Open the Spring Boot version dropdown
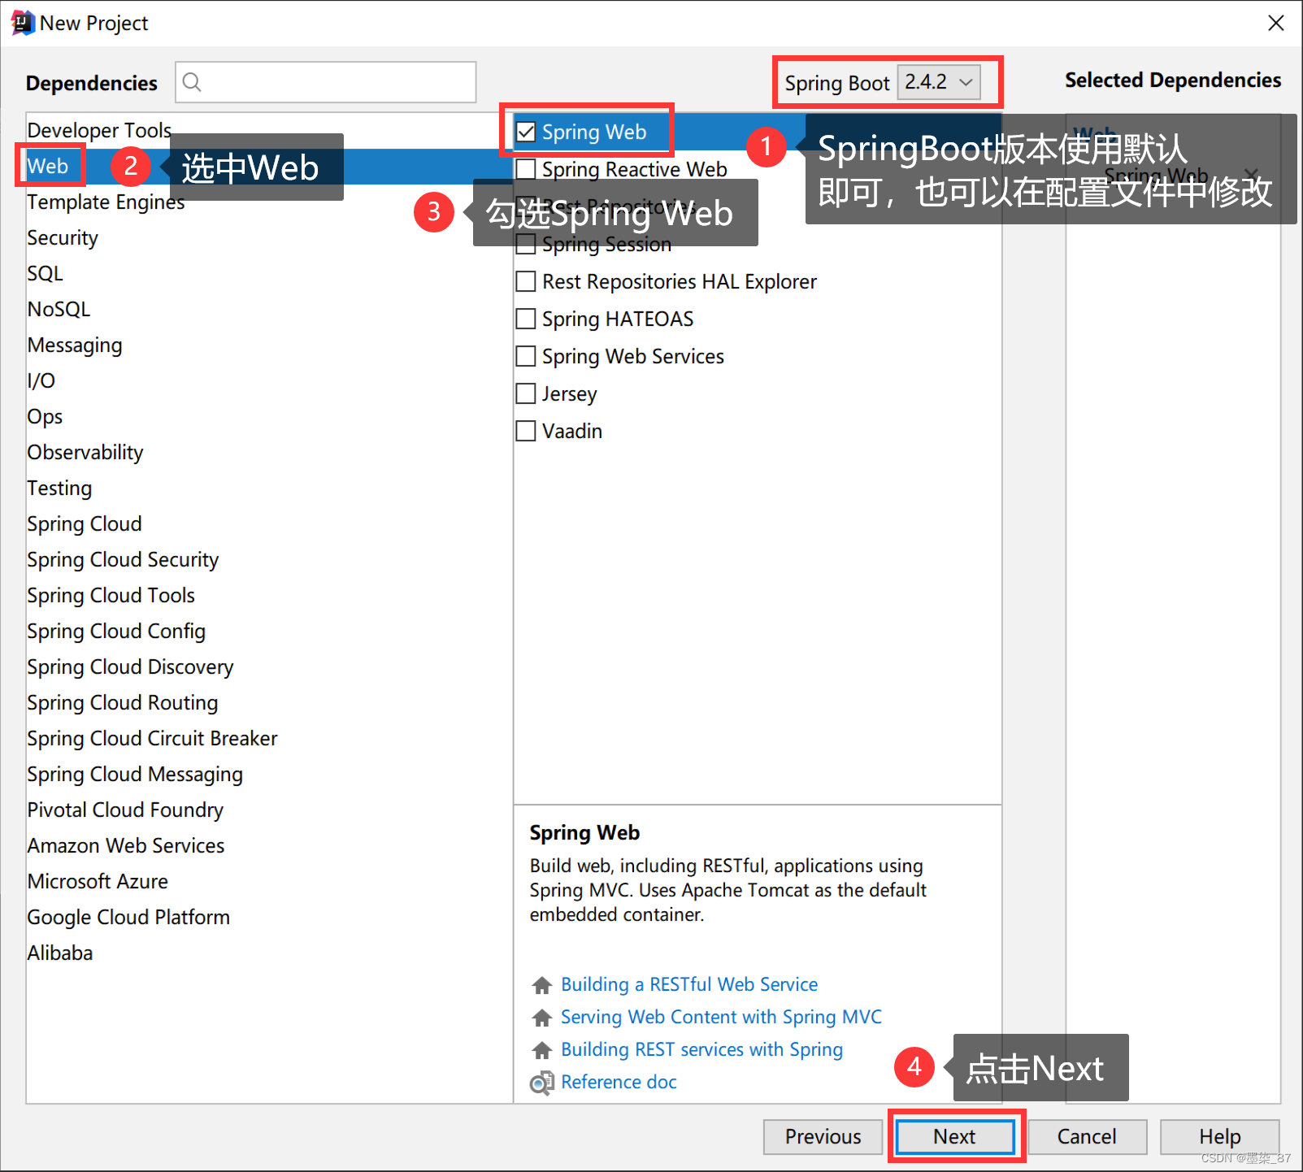 point(939,82)
